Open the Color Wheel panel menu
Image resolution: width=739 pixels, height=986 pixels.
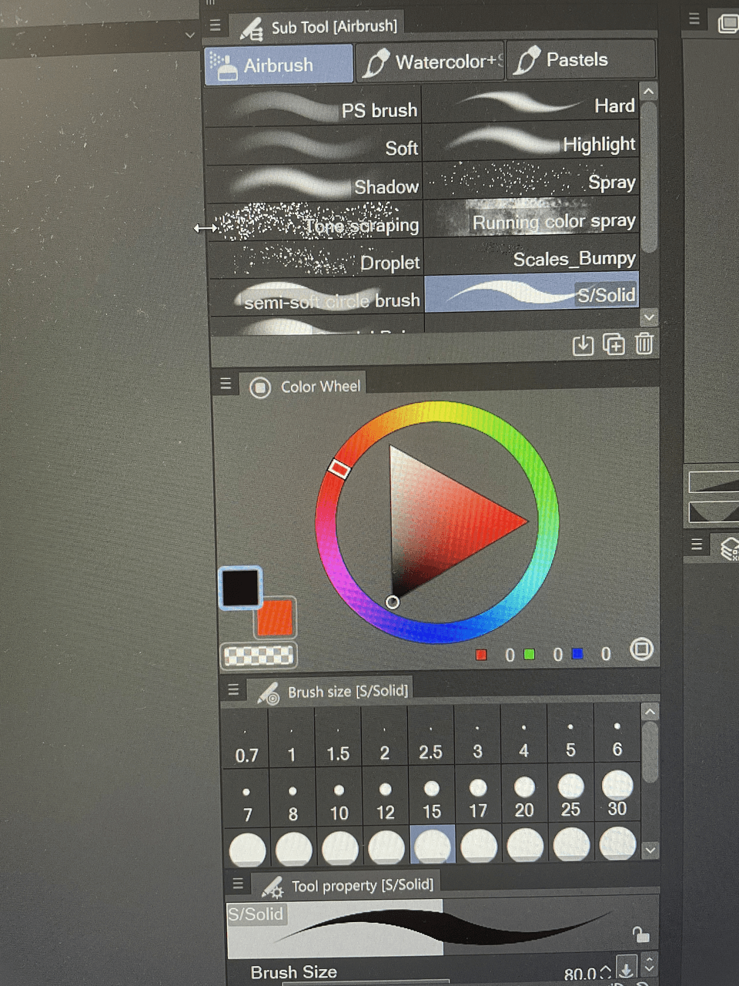coord(226,384)
